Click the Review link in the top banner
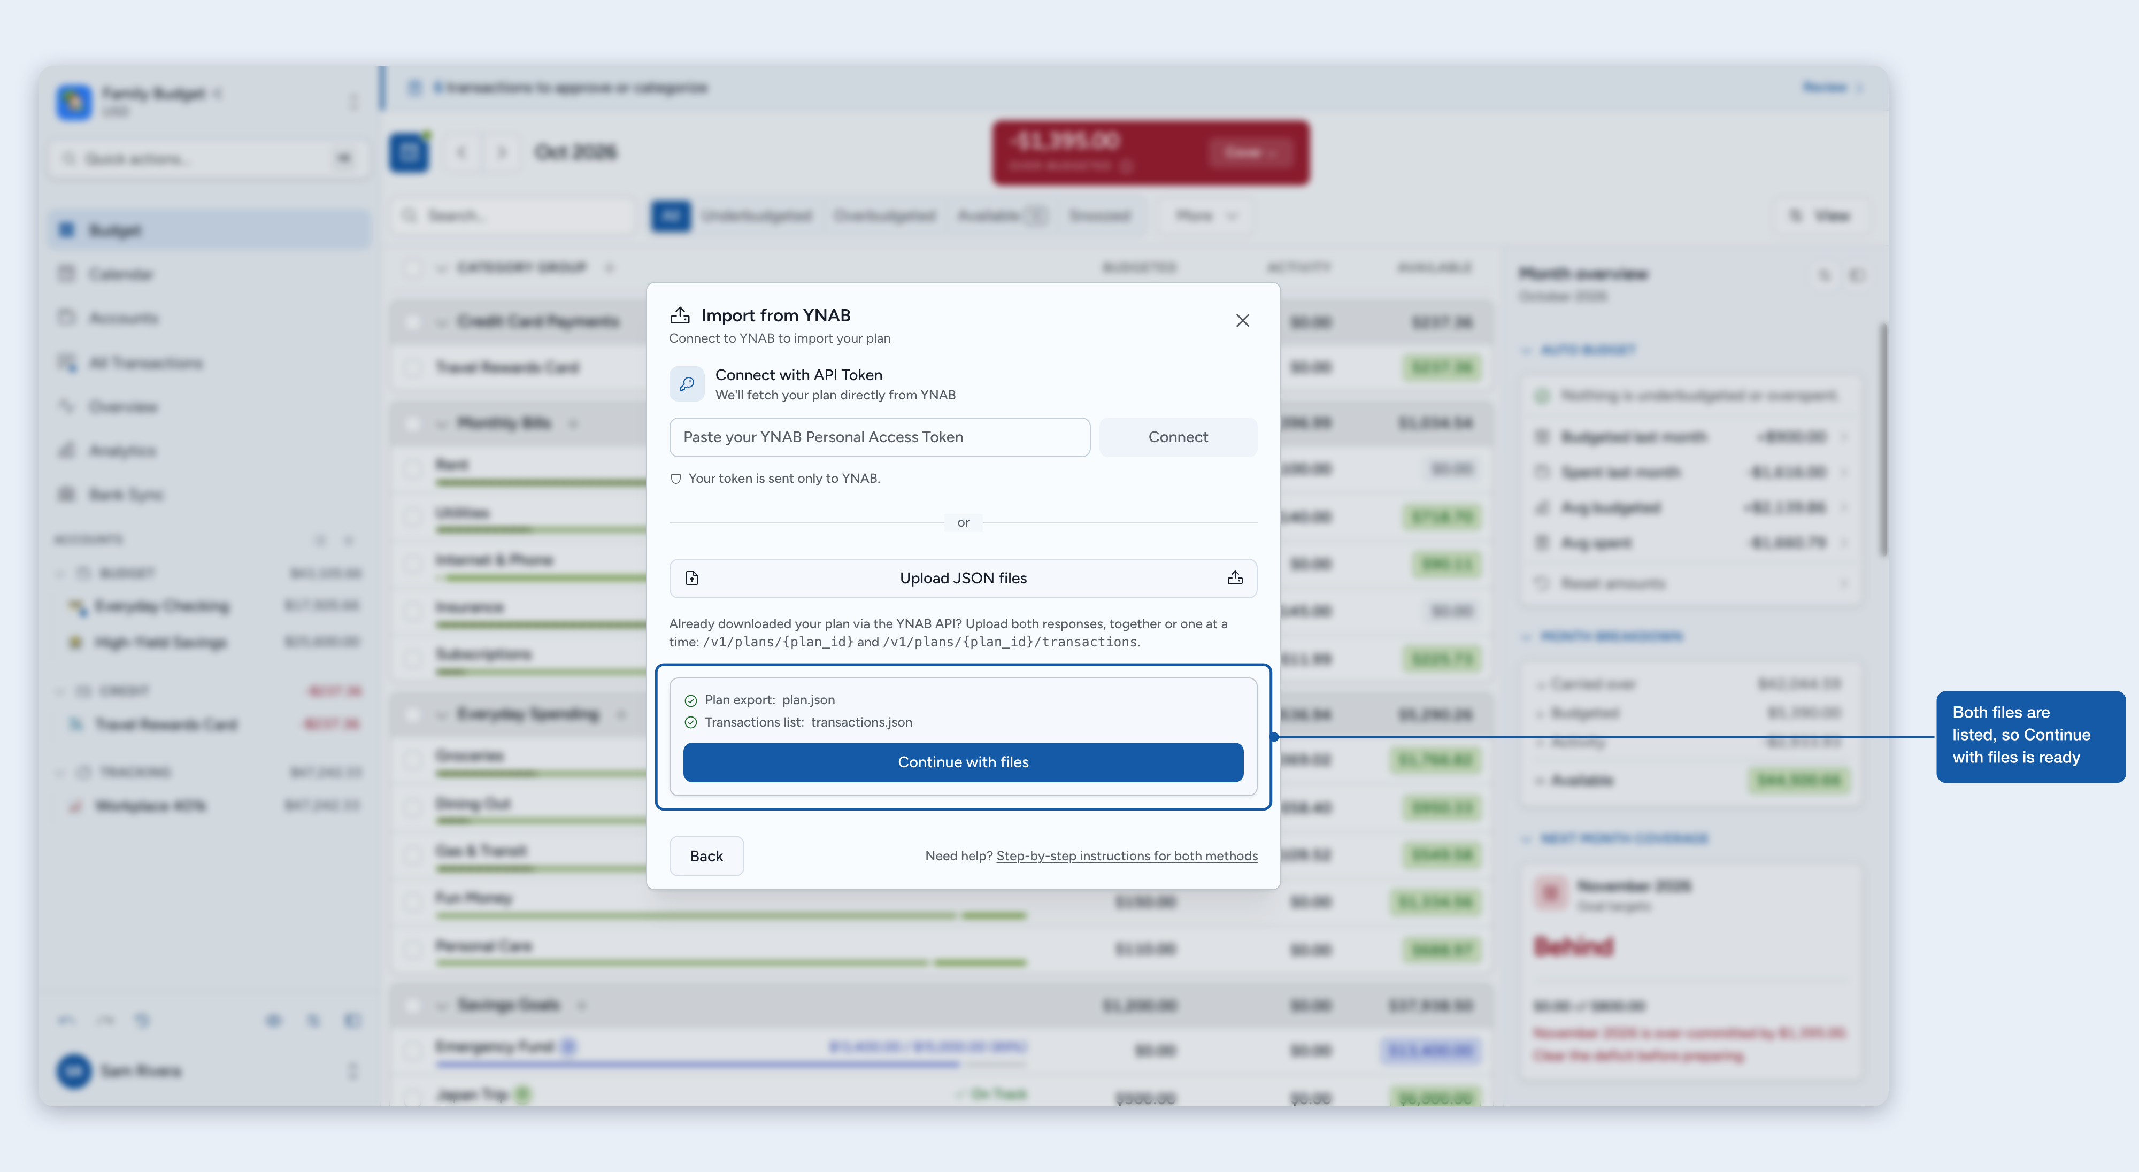The image size is (2139, 1172). pyautogui.click(x=1832, y=87)
